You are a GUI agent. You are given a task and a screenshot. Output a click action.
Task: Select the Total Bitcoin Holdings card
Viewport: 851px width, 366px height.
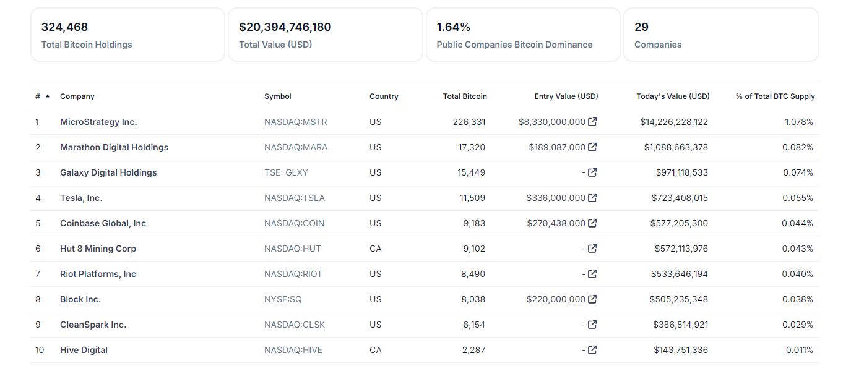tap(127, 35)
